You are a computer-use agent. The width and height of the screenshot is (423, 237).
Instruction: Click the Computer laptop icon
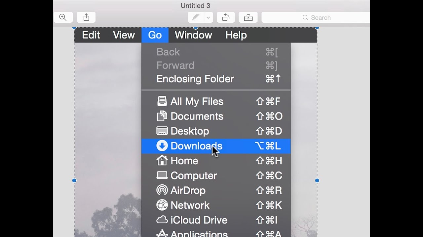tap(162, 175)
